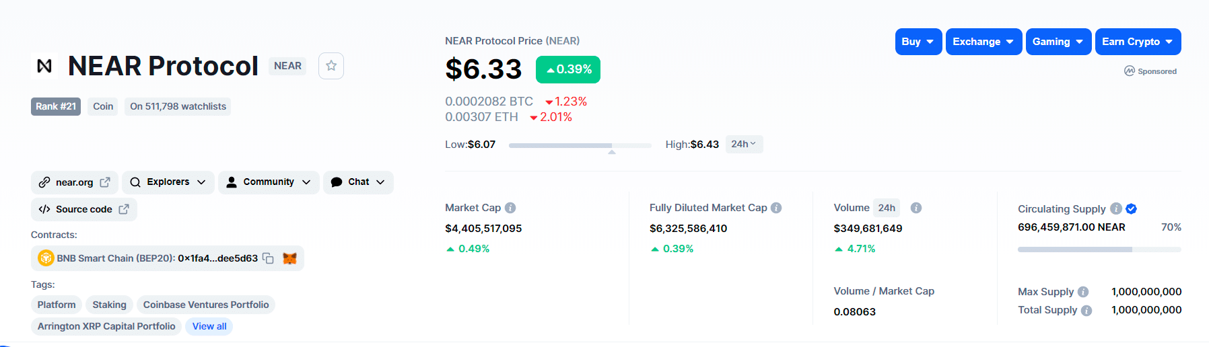Click the BNB Smart Chain contract address text

coord(217,258)
